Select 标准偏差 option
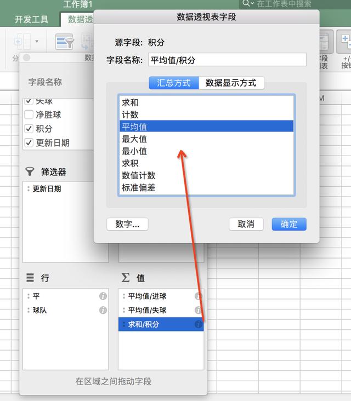Screen dimensions: 351x401 206,187
